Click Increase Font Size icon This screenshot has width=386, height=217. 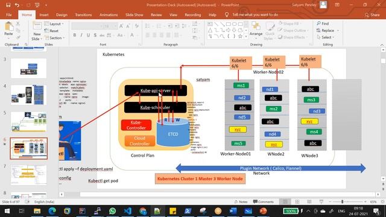coord(121,26)
